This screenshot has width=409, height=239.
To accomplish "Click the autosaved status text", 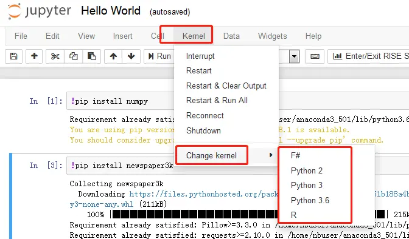I will point(170,12).
